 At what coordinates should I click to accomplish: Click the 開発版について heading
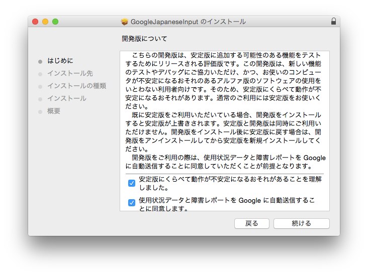click(144, 39)
